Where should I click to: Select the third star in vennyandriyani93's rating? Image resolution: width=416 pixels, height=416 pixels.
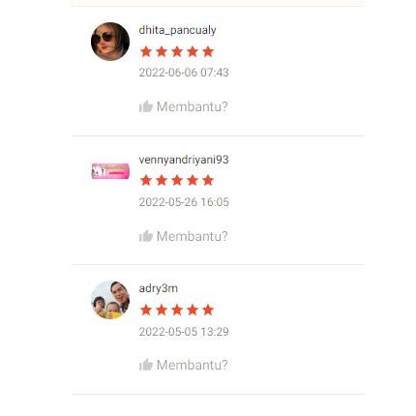[177, 180]
